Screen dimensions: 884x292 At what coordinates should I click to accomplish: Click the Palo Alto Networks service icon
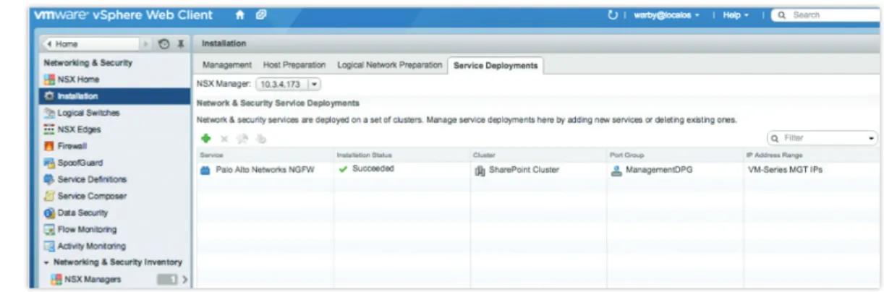click(x=205, y=171)
